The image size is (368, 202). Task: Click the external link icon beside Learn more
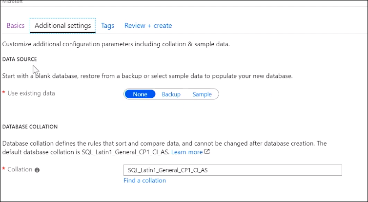207,152
